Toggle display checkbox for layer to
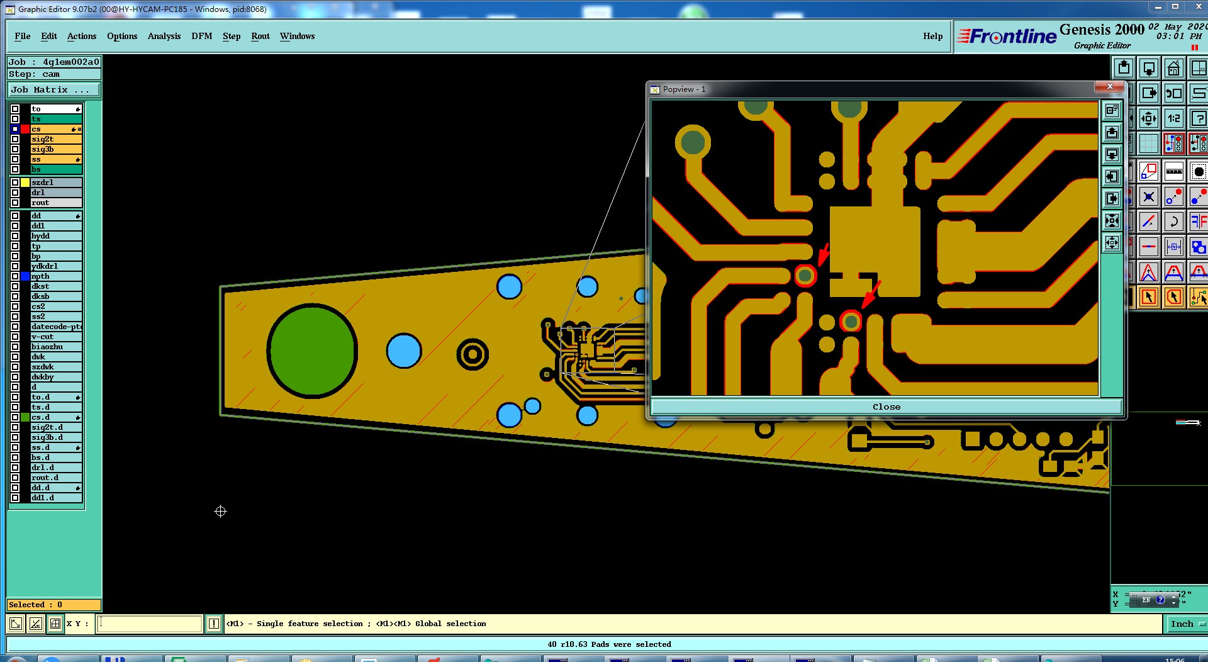The width and height of the screenshot is (1208, 662). pyautogui.click(x=15, y=109)
